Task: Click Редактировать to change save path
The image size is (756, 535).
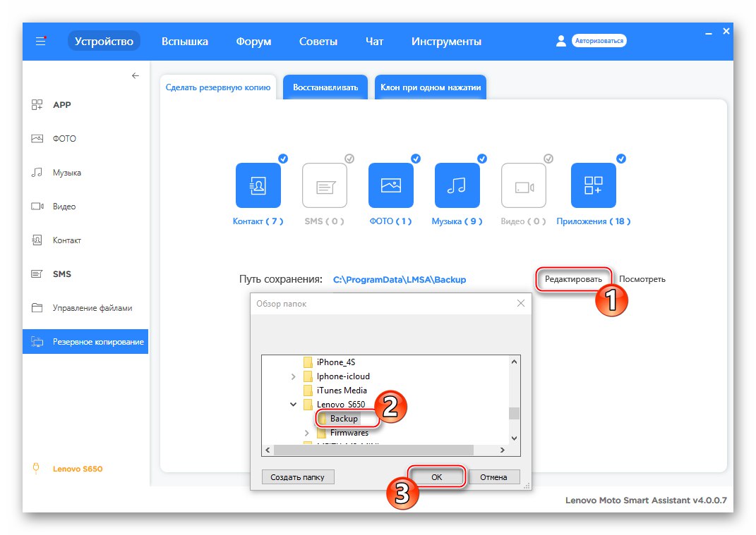Action: (573, 279)
